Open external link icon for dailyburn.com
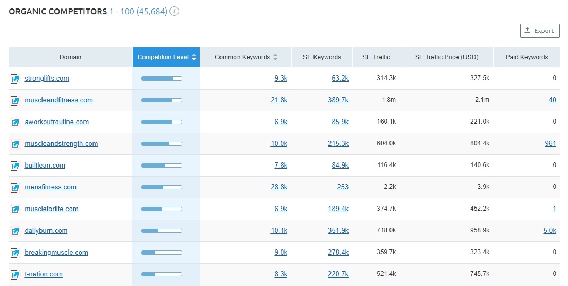 [x=15, y=231]
